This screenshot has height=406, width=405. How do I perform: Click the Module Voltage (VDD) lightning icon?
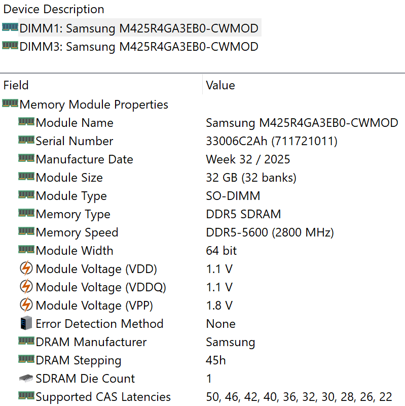pyautogui.click(x=26, y=269)
